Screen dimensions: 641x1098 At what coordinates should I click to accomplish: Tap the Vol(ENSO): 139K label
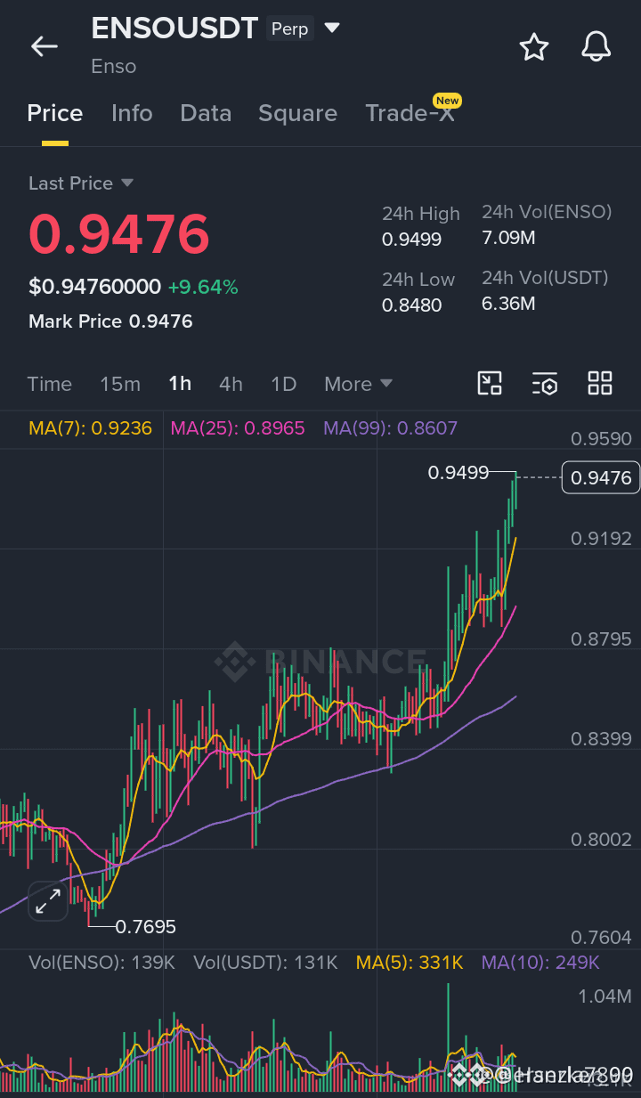coord(101,963)
